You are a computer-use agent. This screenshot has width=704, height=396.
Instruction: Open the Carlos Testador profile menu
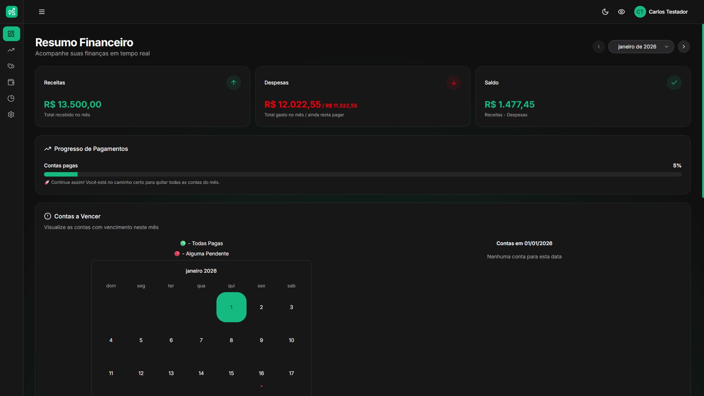pyautogui.click(x=668, y=11)
